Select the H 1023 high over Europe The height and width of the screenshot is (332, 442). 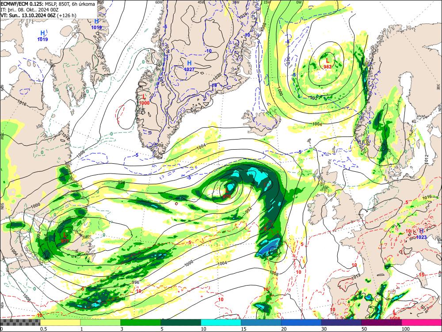click(421, 234)
